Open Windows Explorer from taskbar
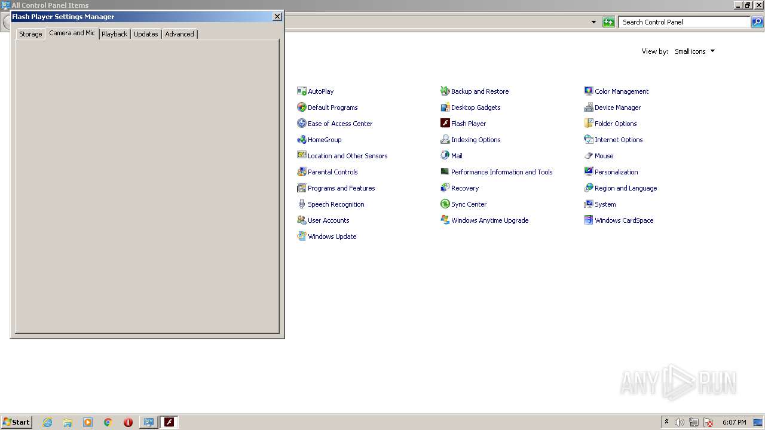 (x=68, y=422)
